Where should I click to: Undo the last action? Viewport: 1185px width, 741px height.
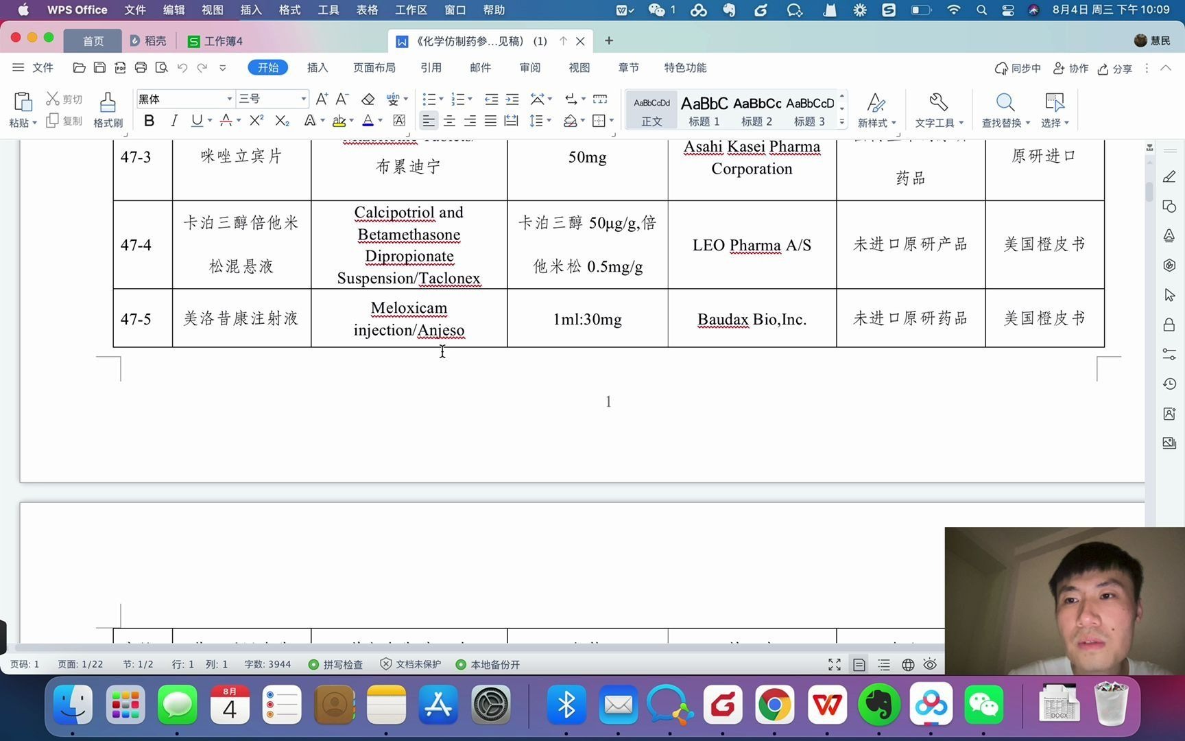tap(182, 67)
